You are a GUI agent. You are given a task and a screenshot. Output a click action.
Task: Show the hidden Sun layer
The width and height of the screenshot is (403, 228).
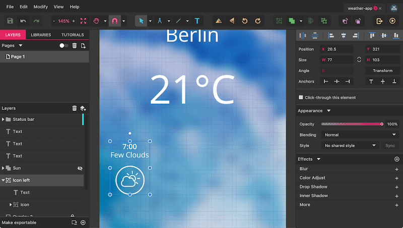(x=80, y=168)
